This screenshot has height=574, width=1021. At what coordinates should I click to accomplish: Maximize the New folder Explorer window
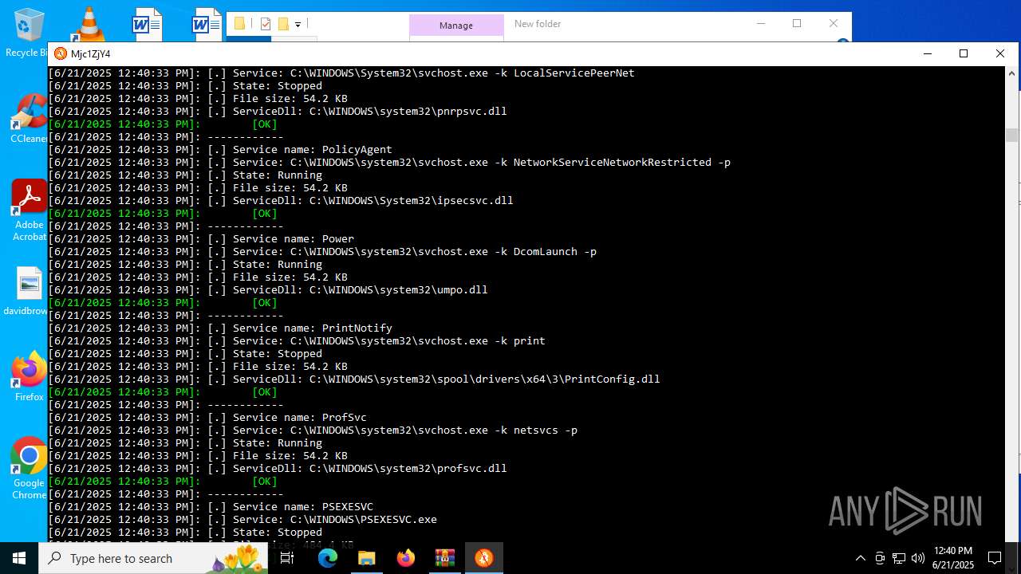click(797, 23)
